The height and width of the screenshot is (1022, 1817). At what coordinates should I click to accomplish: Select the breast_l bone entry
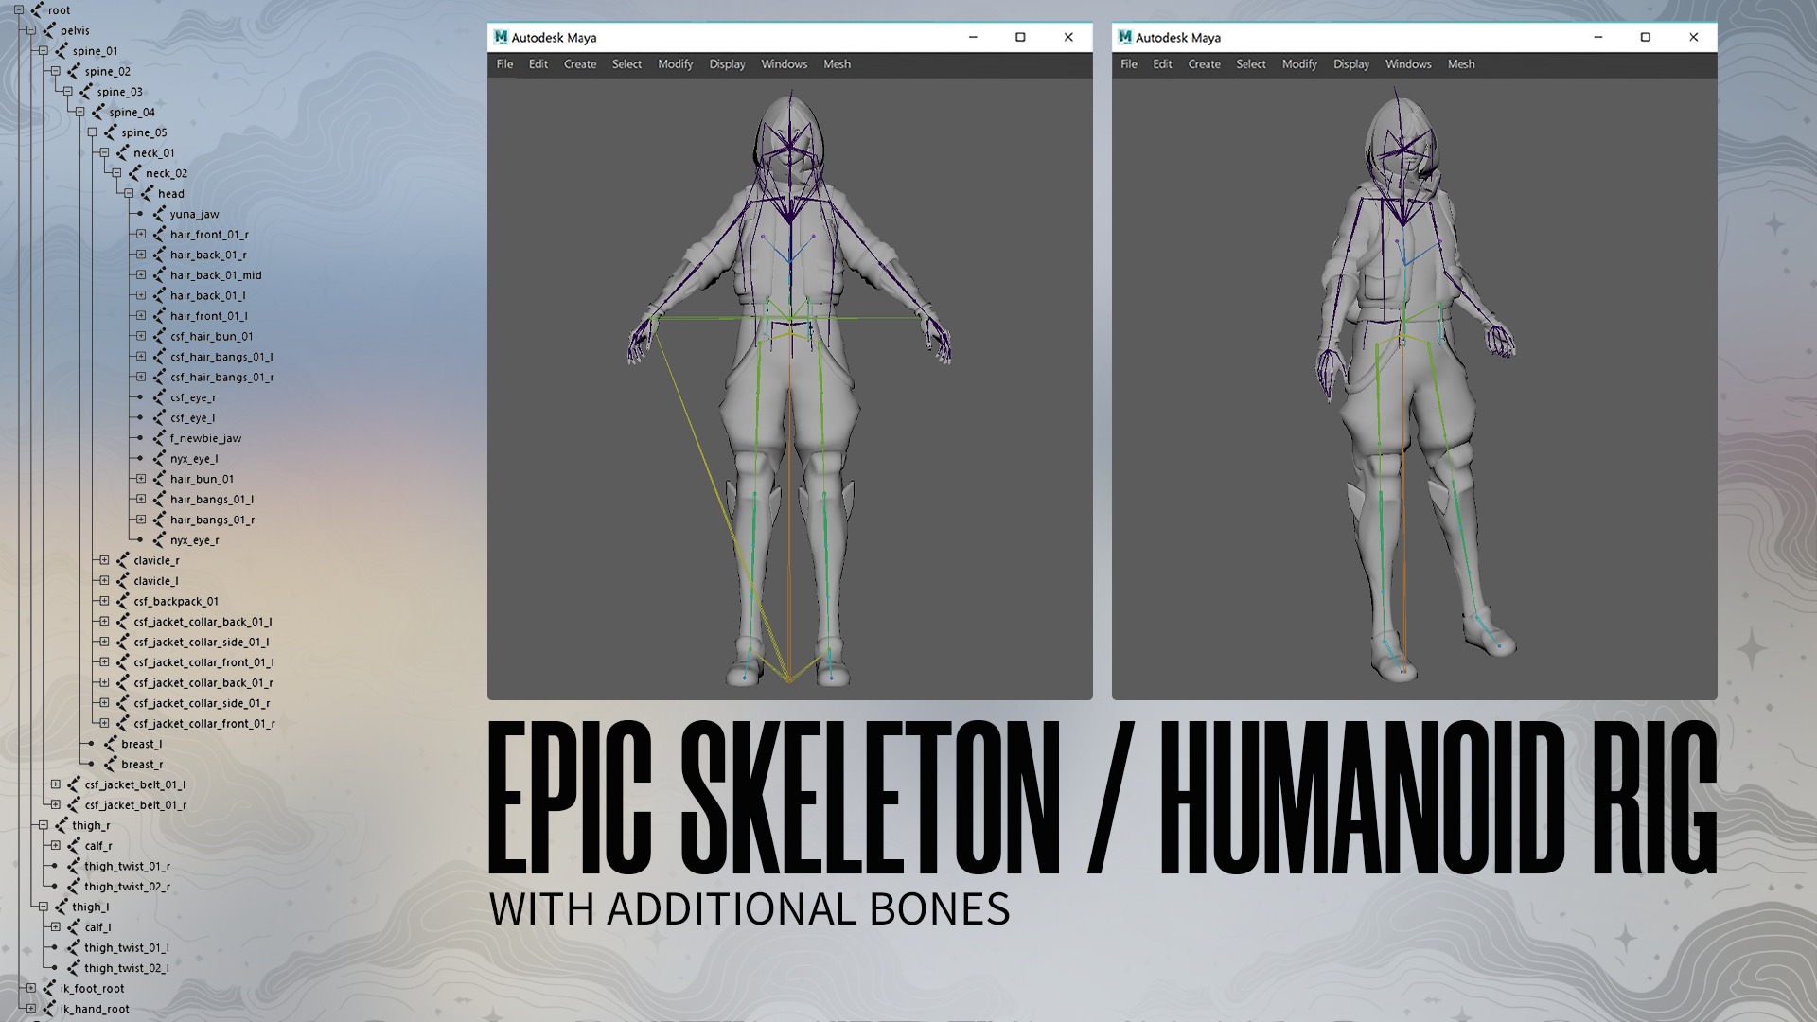click(x=141, y=745)
